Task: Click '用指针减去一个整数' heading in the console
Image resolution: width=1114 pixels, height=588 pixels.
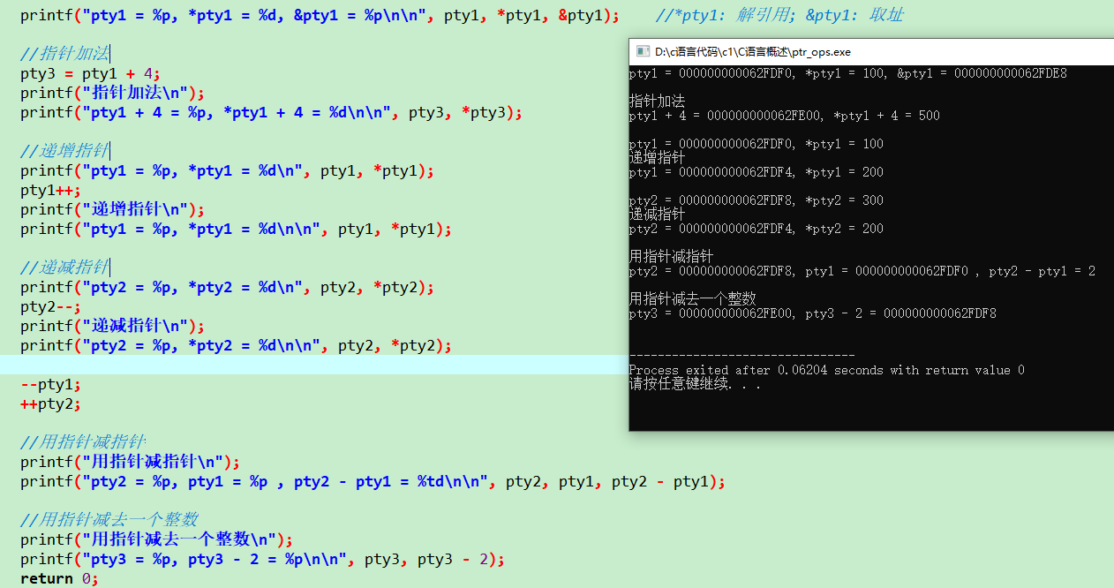Action: [x=692, y=299]
